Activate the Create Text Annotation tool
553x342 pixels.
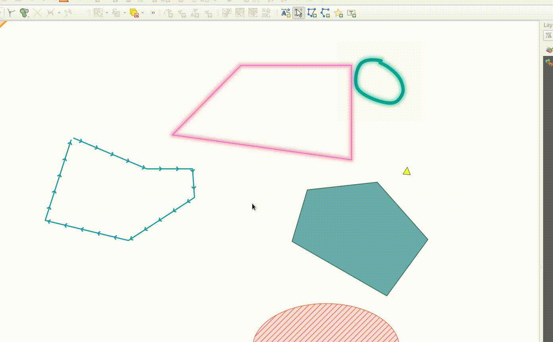click(x=352, y=13)
